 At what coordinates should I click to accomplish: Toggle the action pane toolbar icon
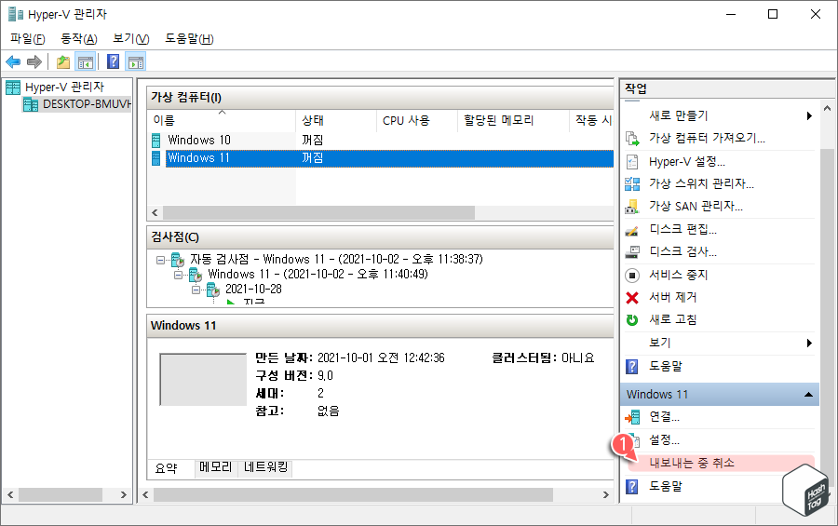[136, 62]
